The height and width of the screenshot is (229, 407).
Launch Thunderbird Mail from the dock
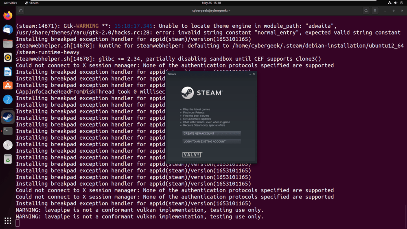pos(8,29)
